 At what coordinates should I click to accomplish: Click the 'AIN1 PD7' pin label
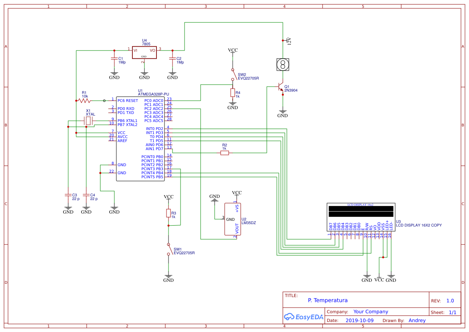(x=154, y=149)
